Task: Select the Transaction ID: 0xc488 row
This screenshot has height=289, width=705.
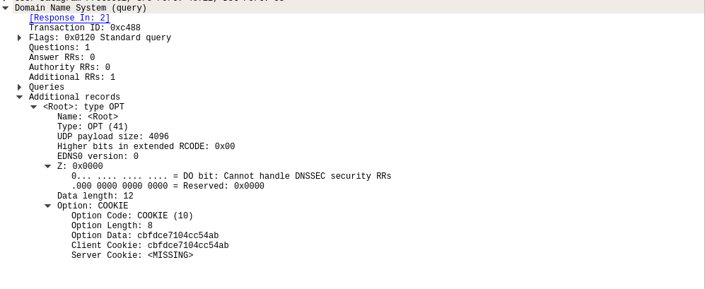Action: coord(85,28)
